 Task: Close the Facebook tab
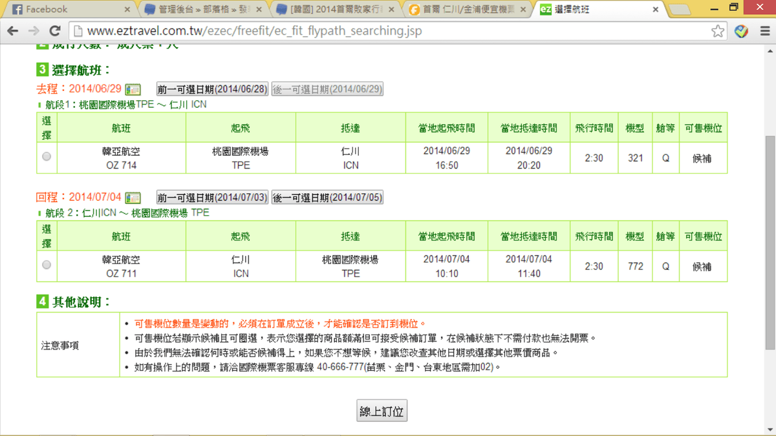tap(127, 10)
